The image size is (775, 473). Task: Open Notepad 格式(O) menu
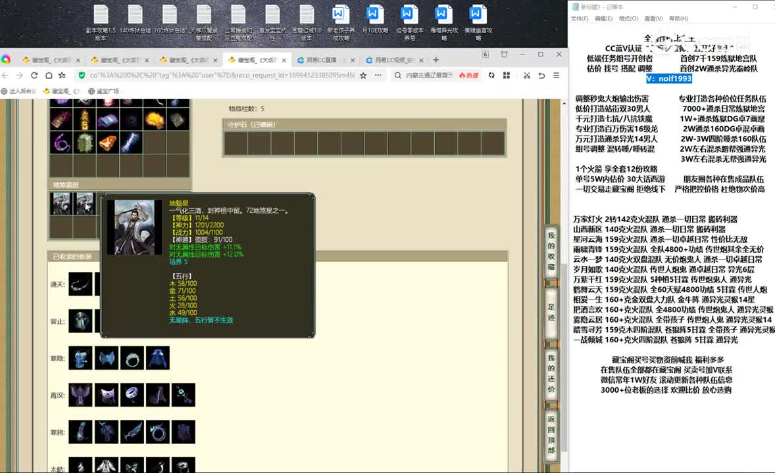coord(628,18)
